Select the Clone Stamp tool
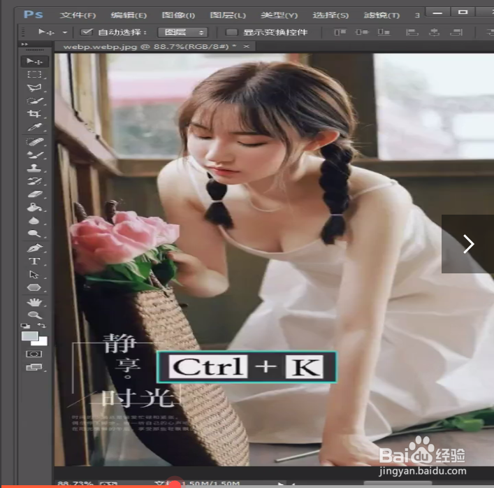This screenshot has height=488, width=494. click(x=34, y=168)
